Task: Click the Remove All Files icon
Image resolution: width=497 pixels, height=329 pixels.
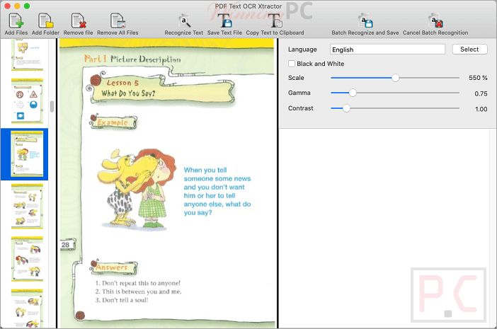Action: [x=118, y=21]
